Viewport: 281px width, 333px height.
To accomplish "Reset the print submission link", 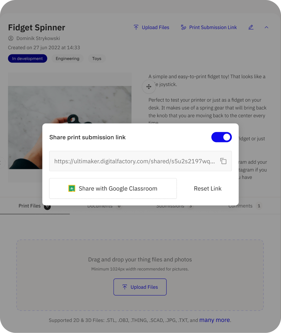I will (x=208, y=188).
